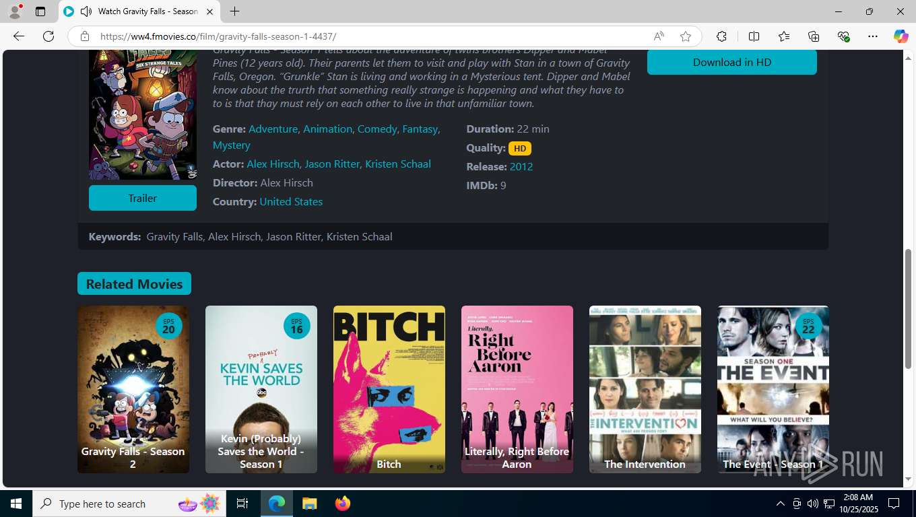The height and width of the screenshot is (517, 916).
Task: Open the browser profile icon
Action: click(15, 11)
